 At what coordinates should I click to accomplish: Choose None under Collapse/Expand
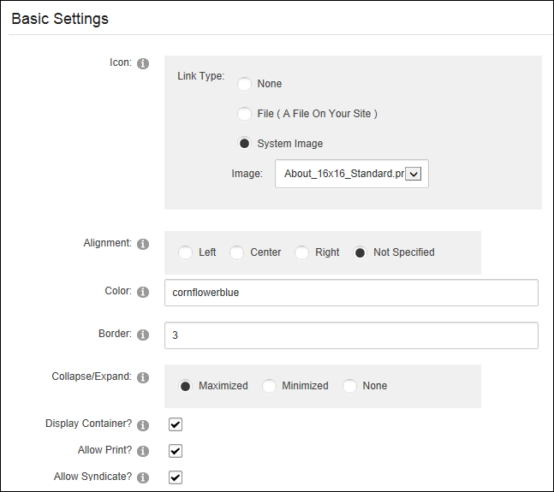[x=349, y=386]
